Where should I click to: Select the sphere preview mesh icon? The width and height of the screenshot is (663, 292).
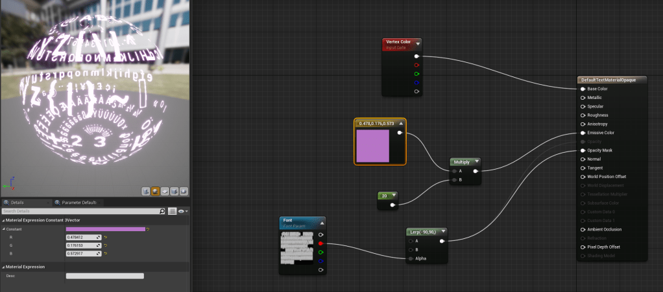[156, 191]
